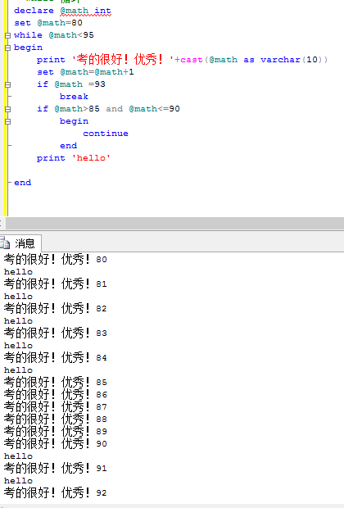Click output line ending in 83
Screen dimensions: 344x508
click(56, 333)
